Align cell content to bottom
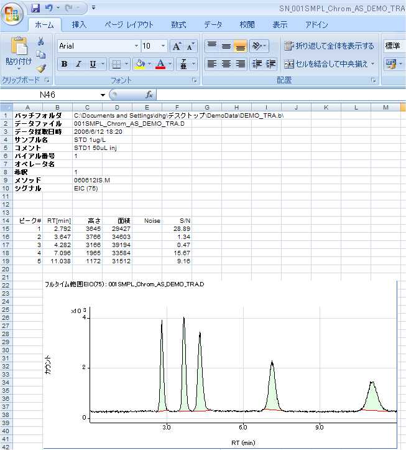 [x=240, y=46]
